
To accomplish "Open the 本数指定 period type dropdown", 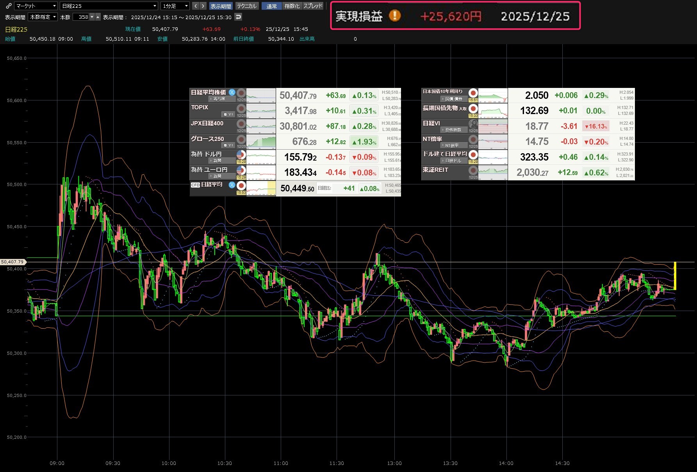I will (43, 17).
